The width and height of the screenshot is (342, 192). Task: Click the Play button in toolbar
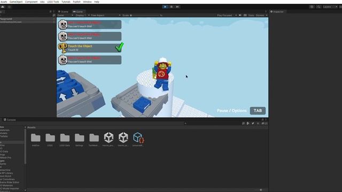tap(165, 7)
